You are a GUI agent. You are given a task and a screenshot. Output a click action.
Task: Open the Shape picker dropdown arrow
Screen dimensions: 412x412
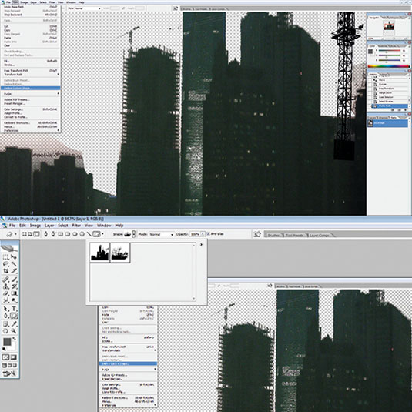coord(133,234)
